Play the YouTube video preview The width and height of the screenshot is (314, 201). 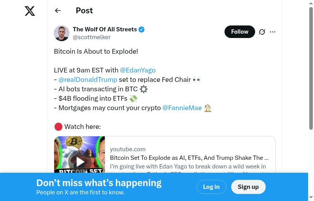(x=80, y=161)
